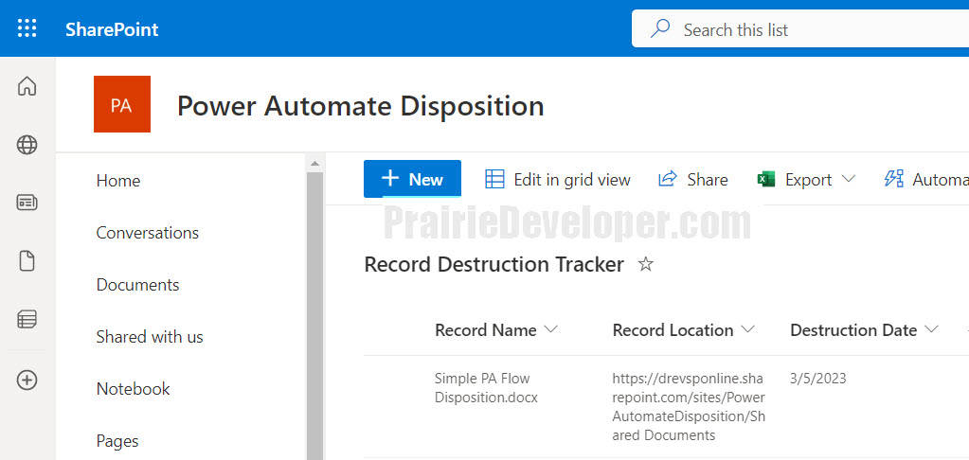Screen dimensions: 969x460
Task: Click the Export to Excel command
Action: [x=794, y=180]
